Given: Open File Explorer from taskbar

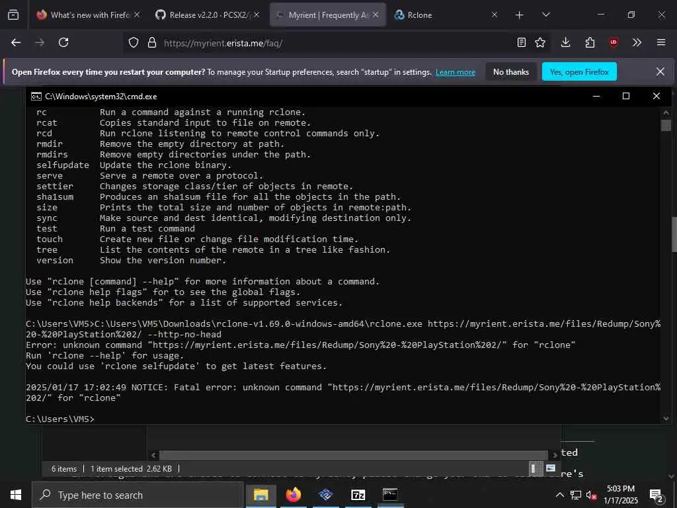Looking at the screenshot, I should click(x=260, y=495).
